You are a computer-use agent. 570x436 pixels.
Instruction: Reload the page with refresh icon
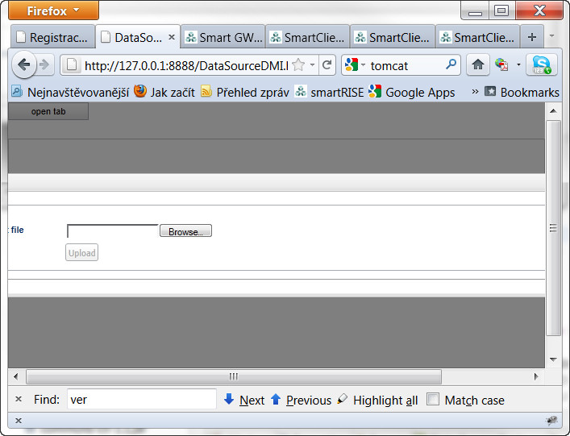327,65
